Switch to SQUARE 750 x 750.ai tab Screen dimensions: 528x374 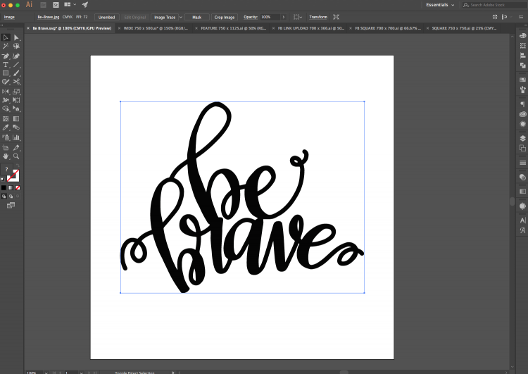[464, 28]
